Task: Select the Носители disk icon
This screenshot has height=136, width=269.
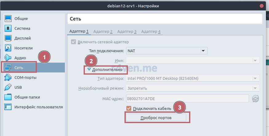Action: 8,48
